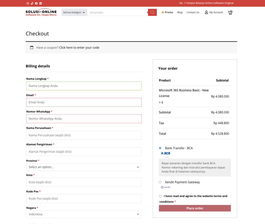Open the Facebook social icon
Image resolution: width=265 pixels, height=224 pixels.
(x=36, y=3)
